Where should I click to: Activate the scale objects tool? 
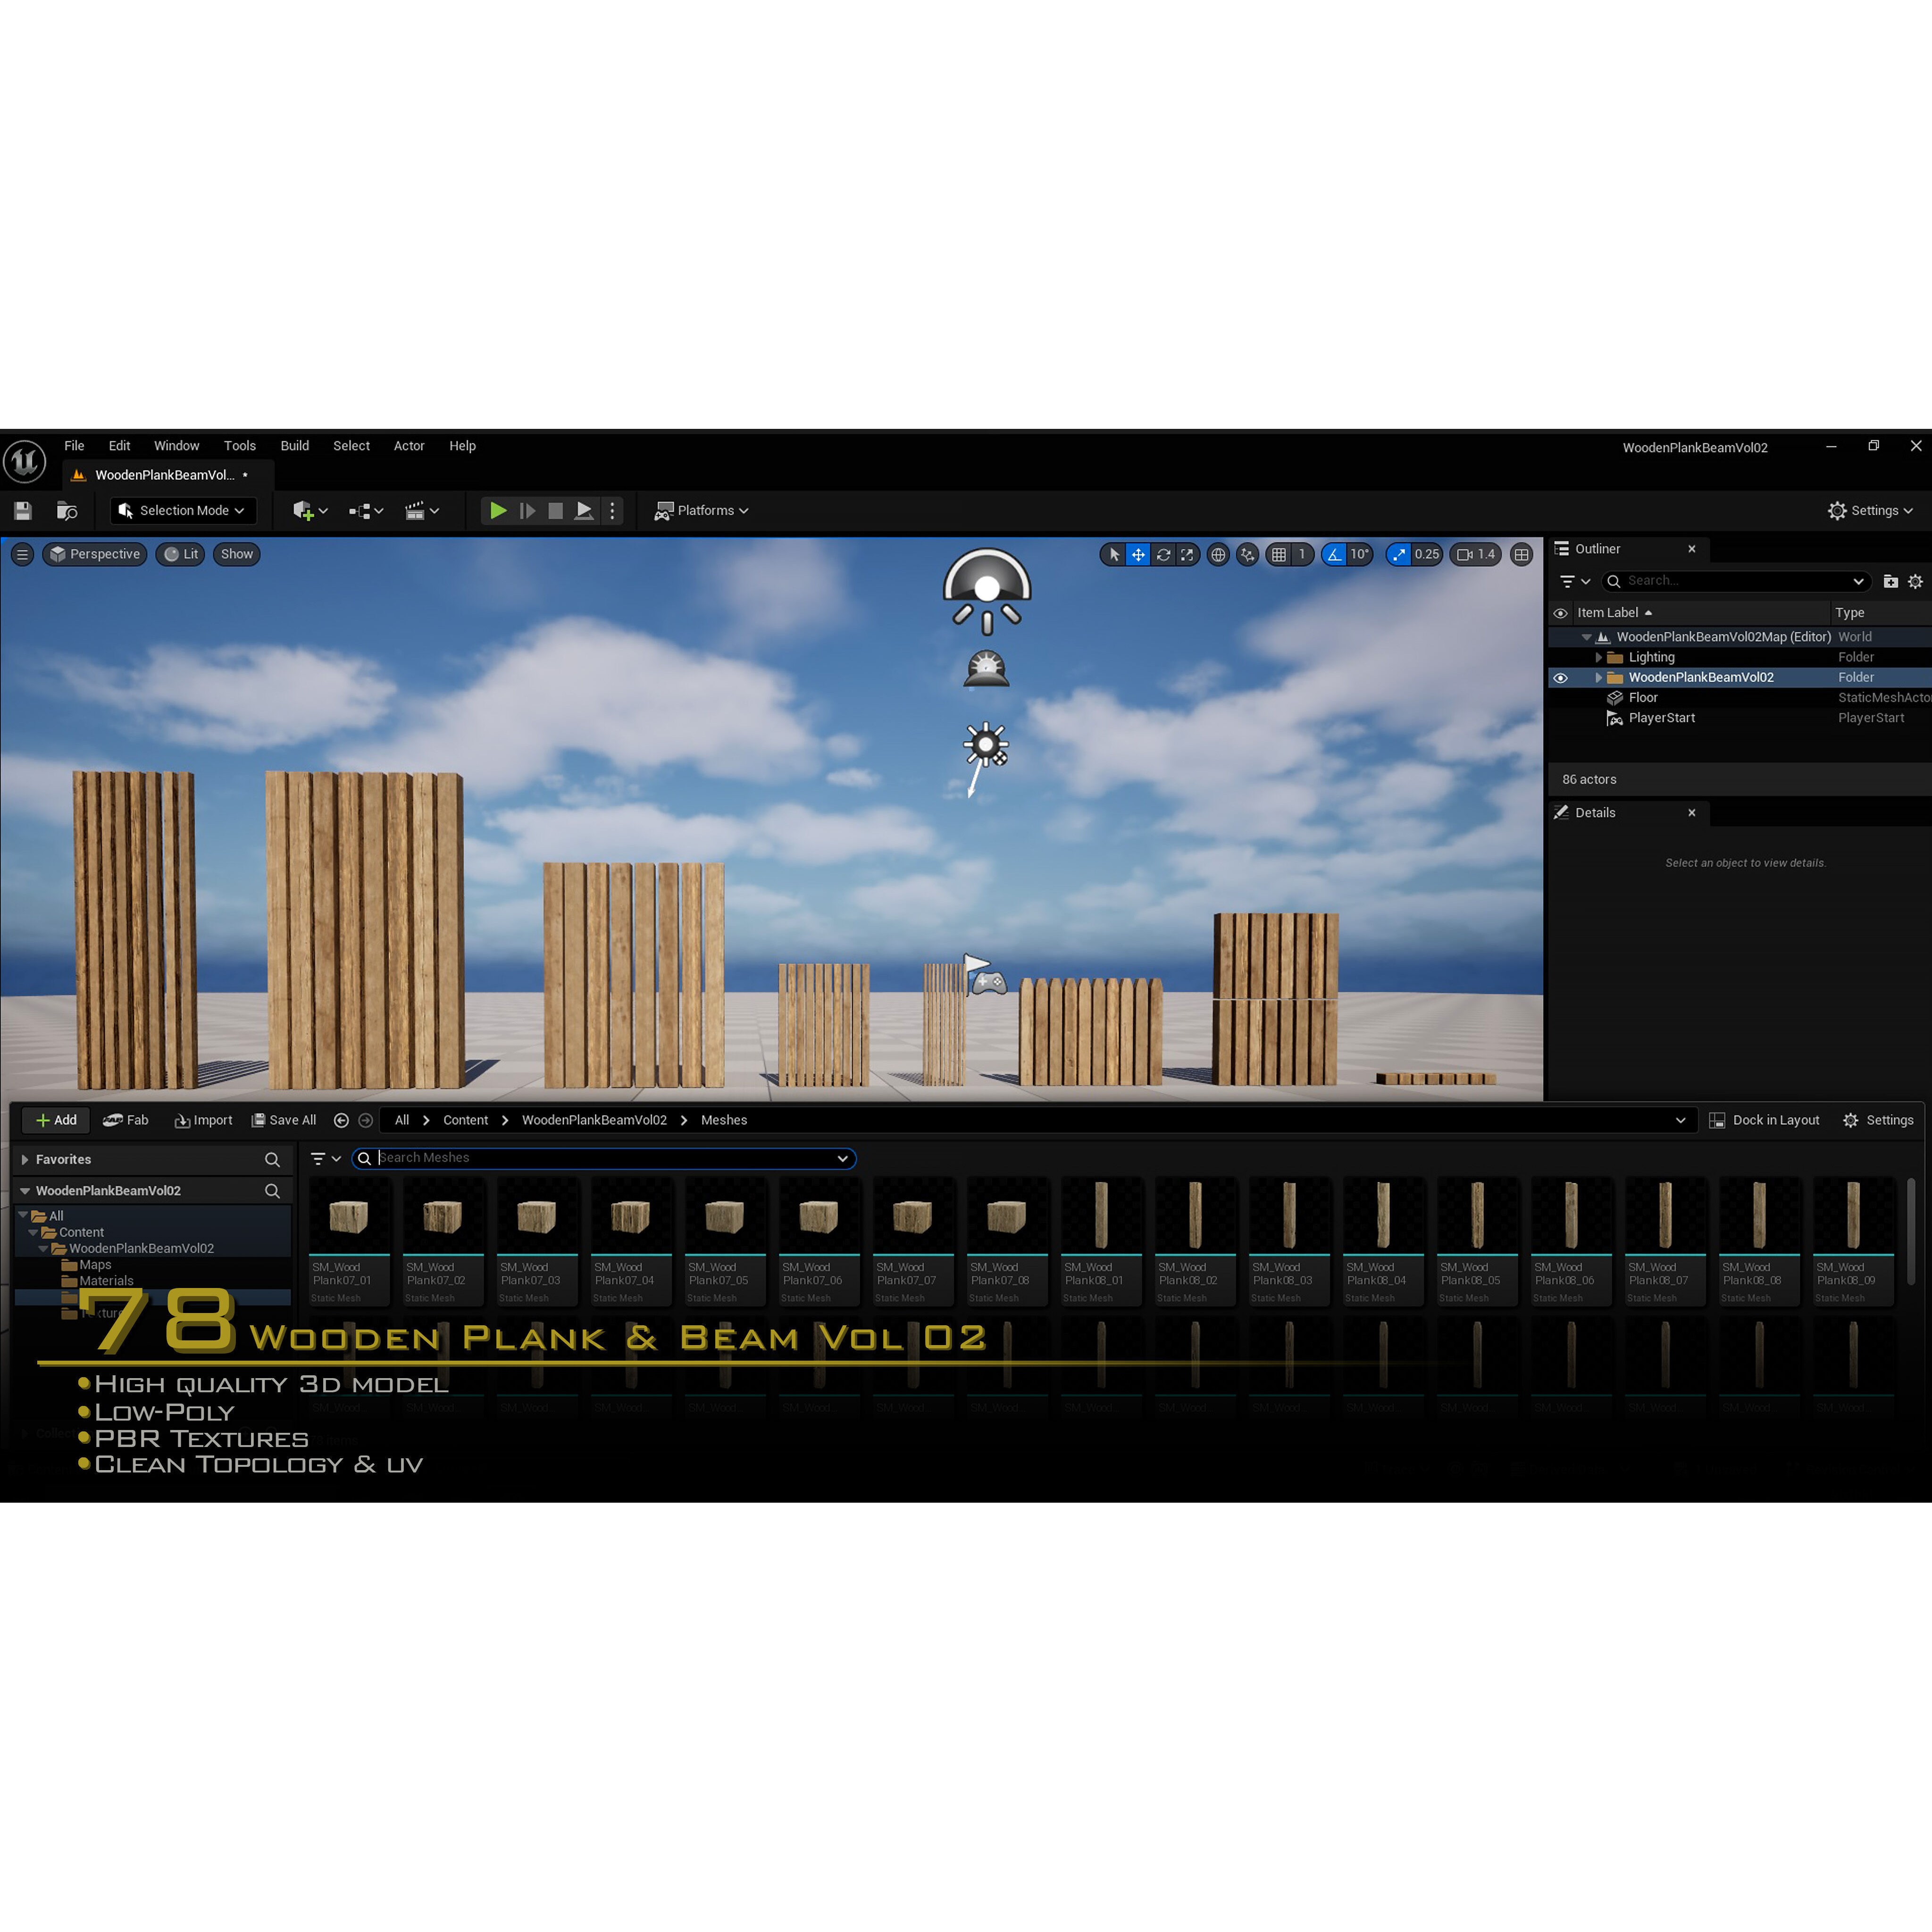(1187, 554)
